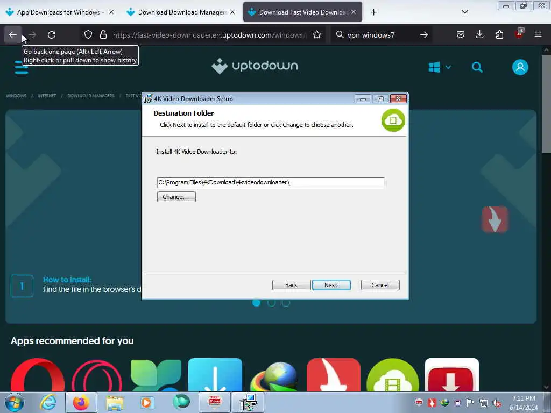
Task: Open the green 4K Video Downloader app
Action: tap(392, 375)
